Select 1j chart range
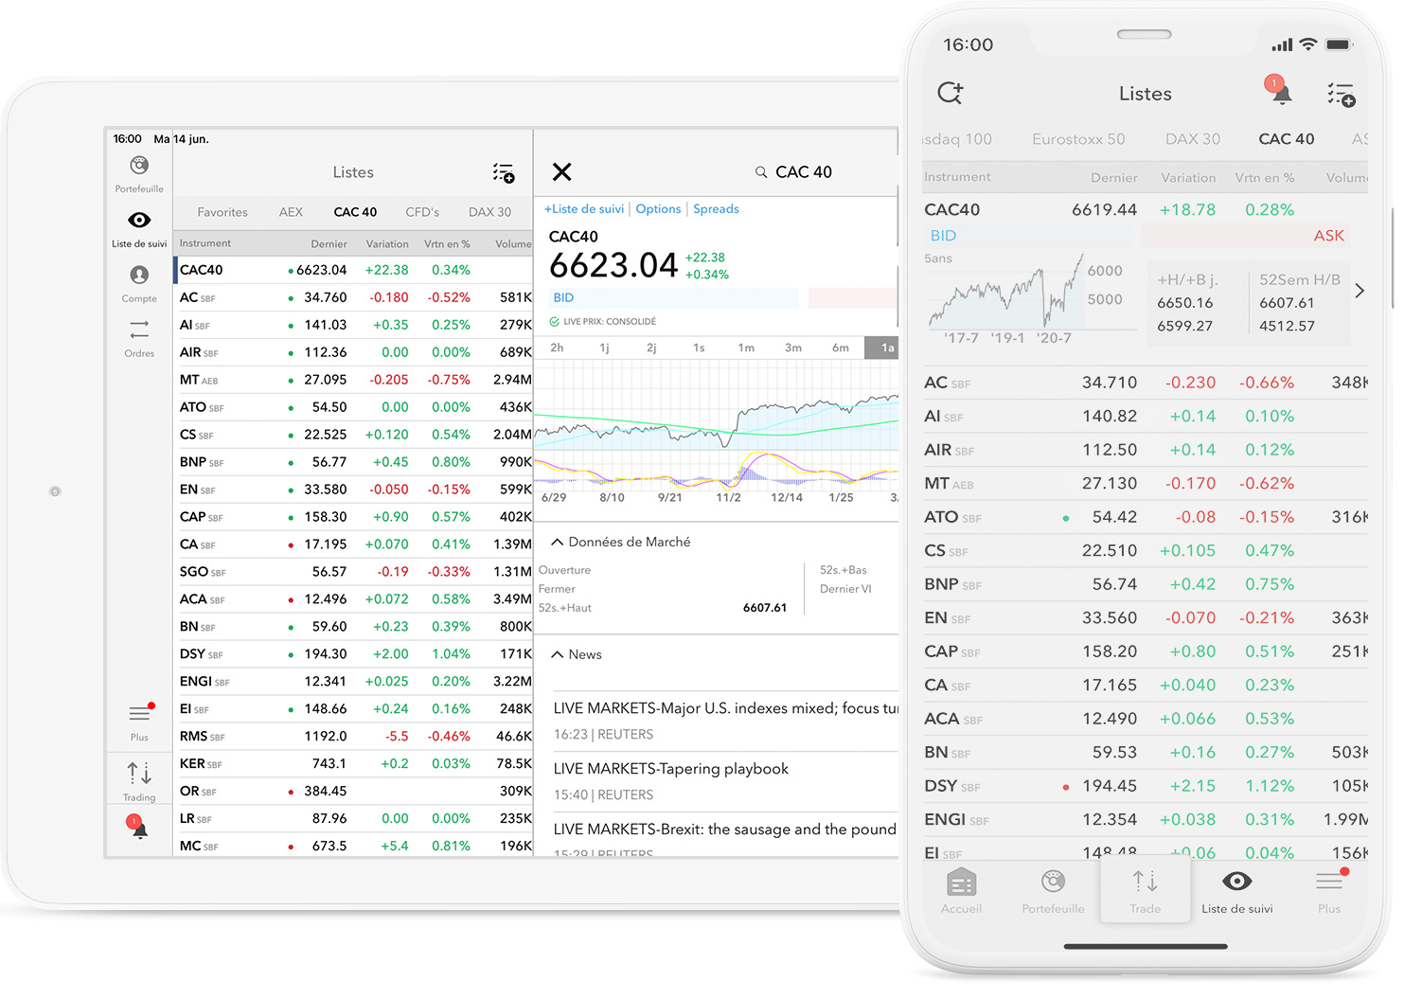This screenshot has width=1404, height=999. click(x=604, y=348)
